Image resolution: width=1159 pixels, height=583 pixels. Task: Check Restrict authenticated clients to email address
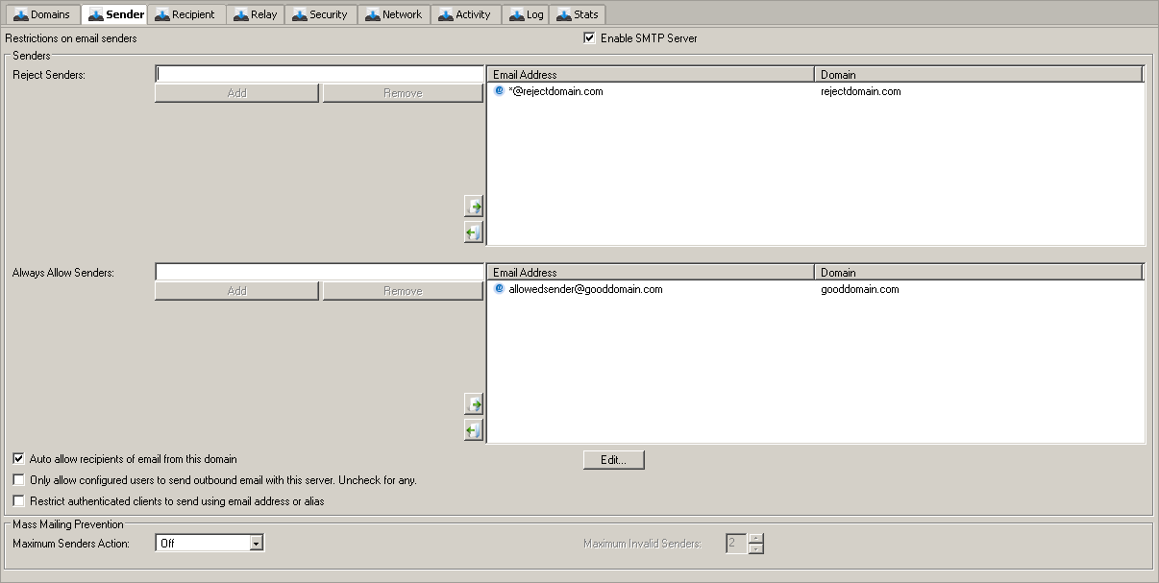pos(19,500)
